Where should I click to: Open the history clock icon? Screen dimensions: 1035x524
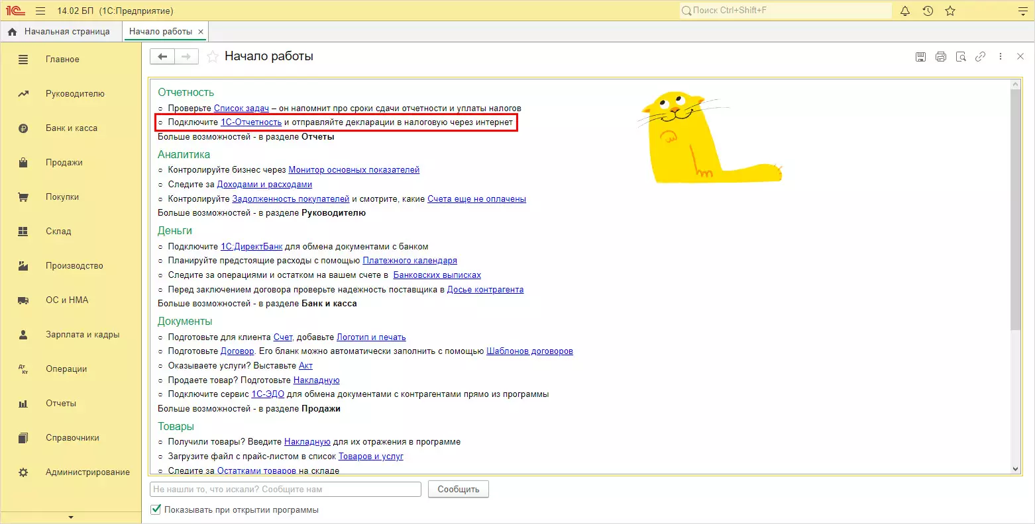click(928, 11)
